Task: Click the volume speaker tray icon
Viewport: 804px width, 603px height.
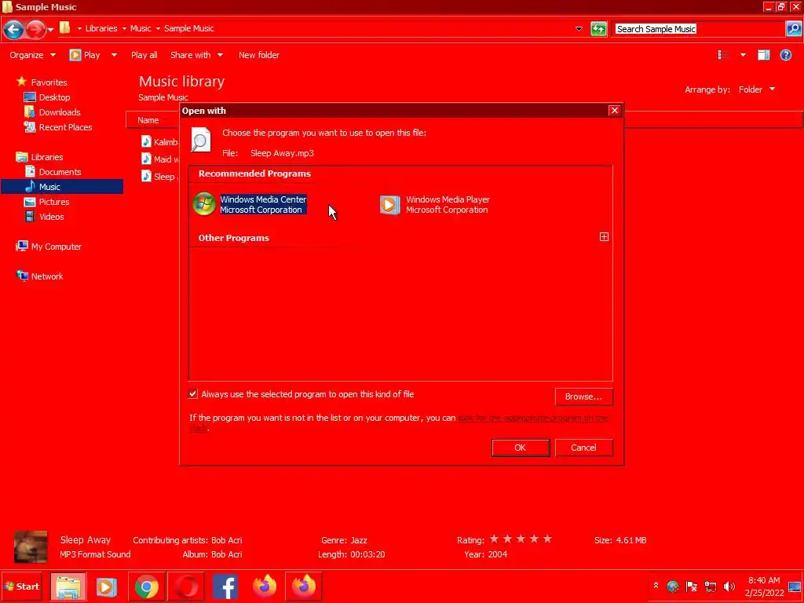Action: pos(729,587)
